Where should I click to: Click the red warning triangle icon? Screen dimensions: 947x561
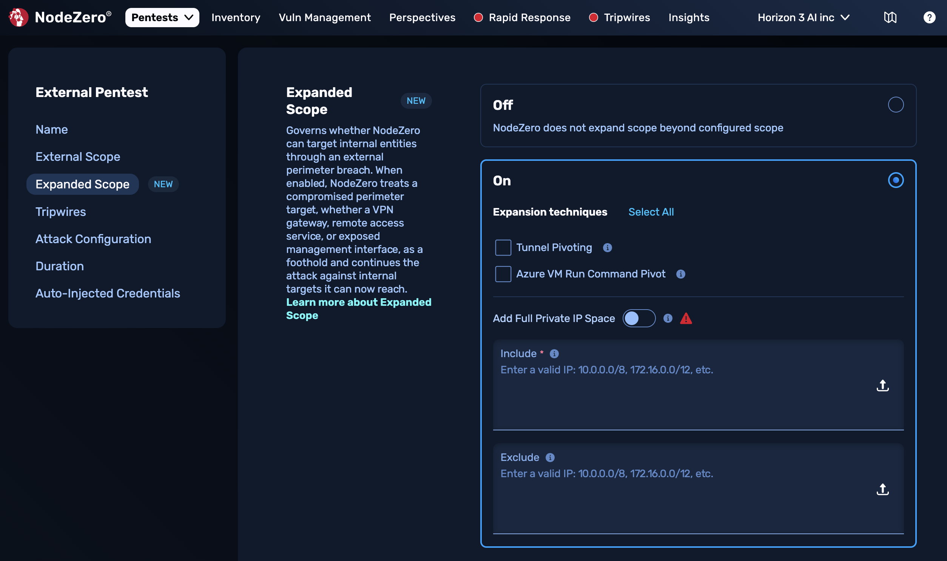point(686,319)
